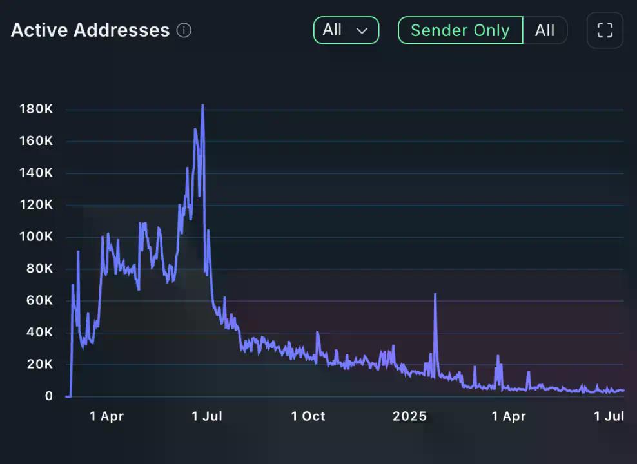
Task: Click the early 2025 spike near 65K
Action: pos(435,295)
